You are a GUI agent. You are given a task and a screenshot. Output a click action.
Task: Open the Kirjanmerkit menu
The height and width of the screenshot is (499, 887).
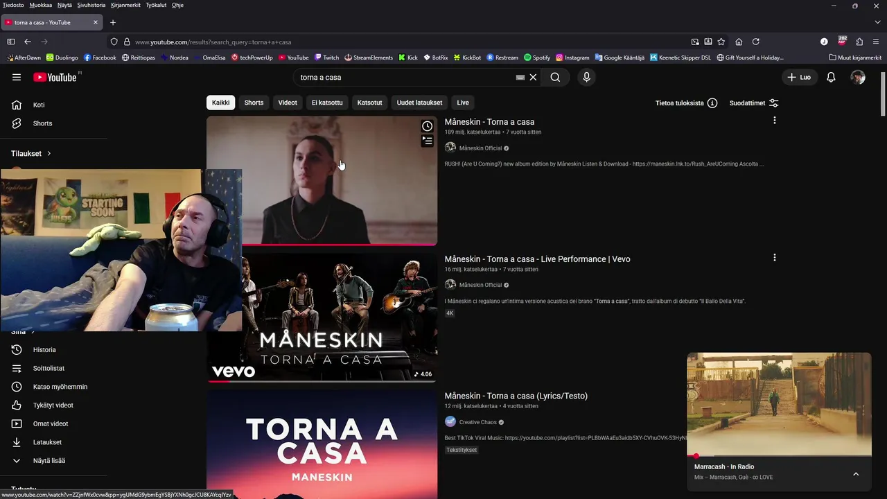pyautogui.click(x=125, y=5)
